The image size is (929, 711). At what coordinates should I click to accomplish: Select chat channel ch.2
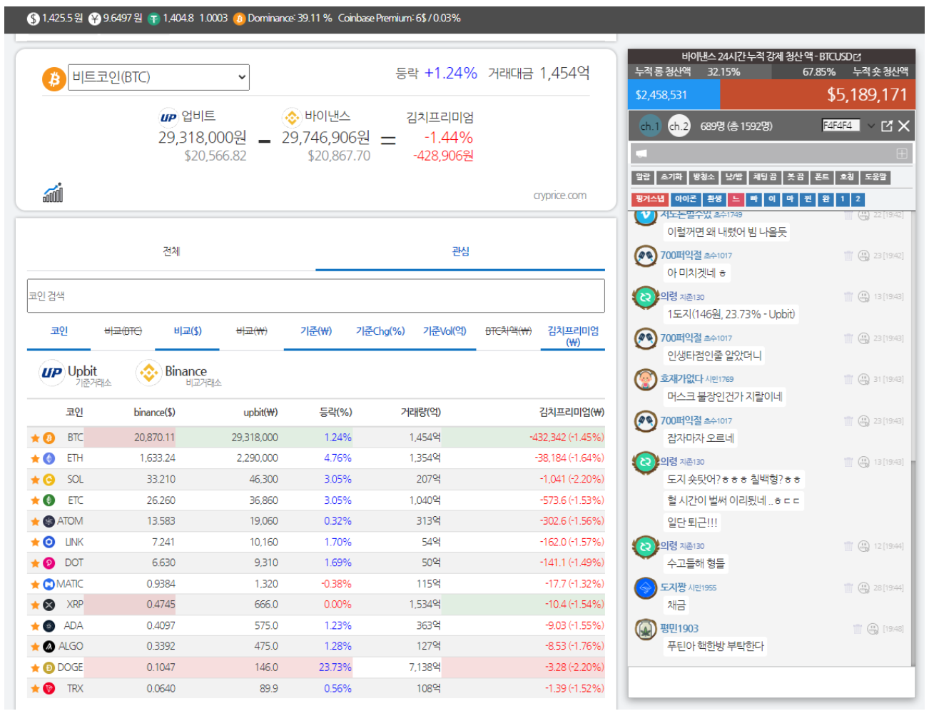pos(679,126)
